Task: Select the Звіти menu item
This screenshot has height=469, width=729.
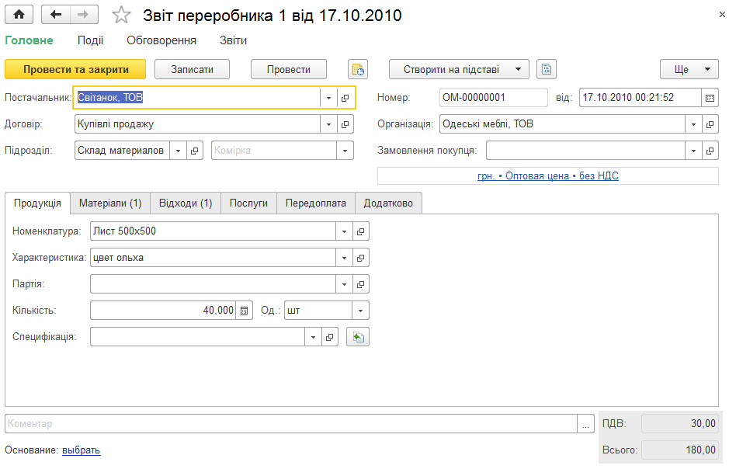Action: pos(234,40)
